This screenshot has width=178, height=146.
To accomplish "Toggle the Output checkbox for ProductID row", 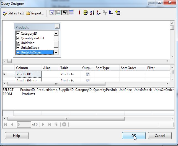I will 87,74.
